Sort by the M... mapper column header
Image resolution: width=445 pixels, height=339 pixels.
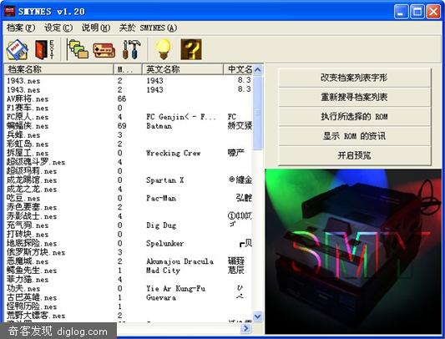pos(128,69)
